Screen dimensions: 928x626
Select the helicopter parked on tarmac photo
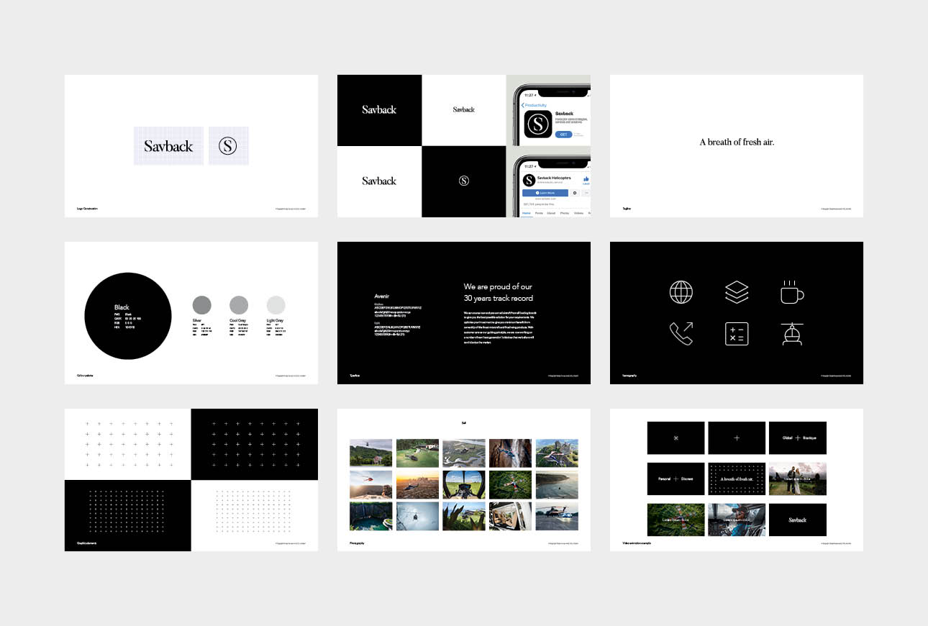tap(557, 517)
